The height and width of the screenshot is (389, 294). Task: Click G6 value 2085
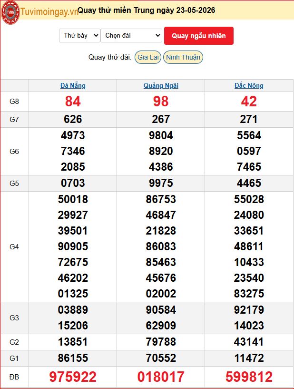pos(73,167)
